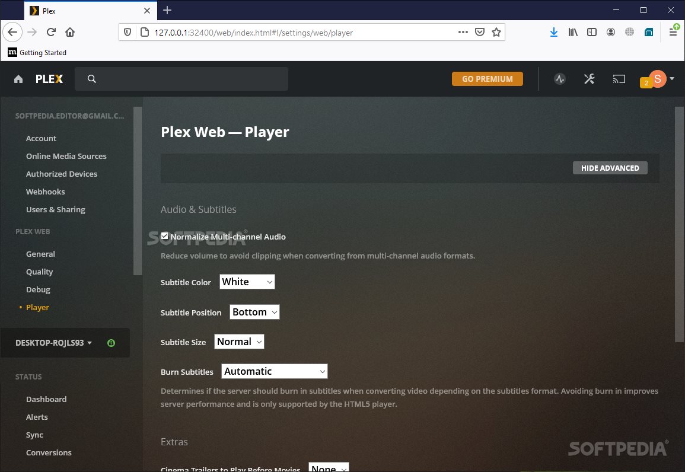
Task: Open the downloads panel
Action: coord(553,32)
